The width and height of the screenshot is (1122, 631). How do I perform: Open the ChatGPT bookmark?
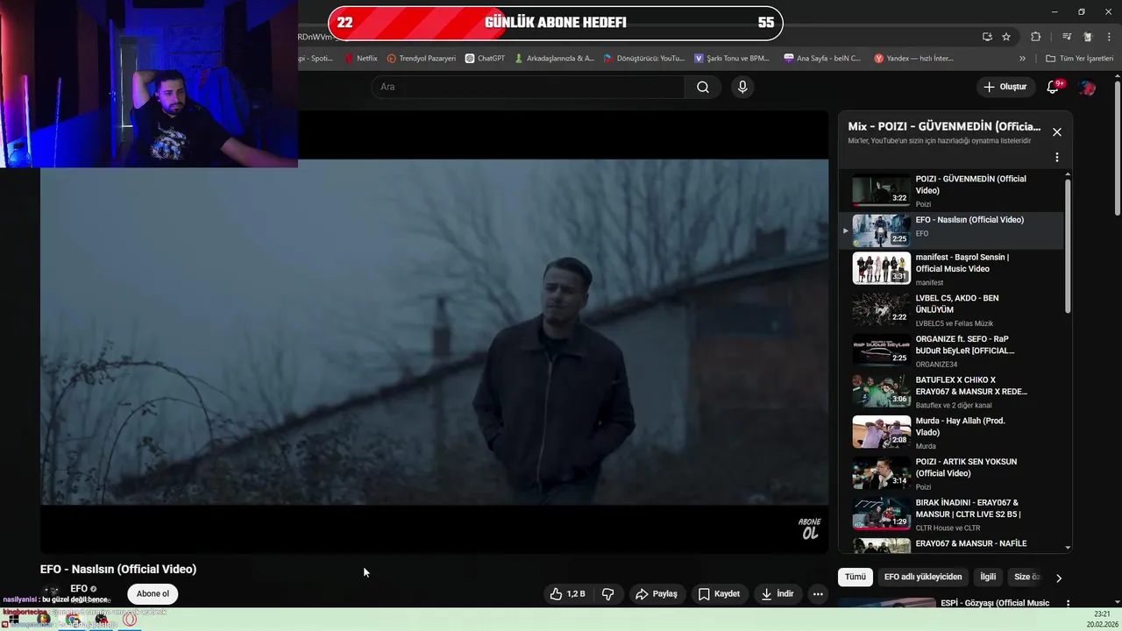(x=485, y=59)
